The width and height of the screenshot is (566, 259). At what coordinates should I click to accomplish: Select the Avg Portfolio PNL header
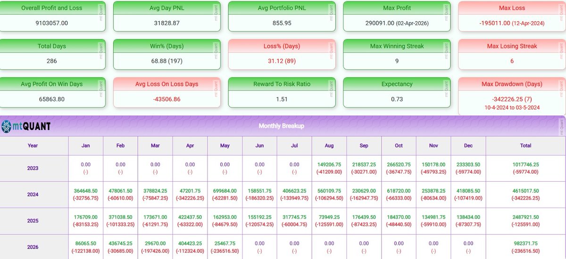click(282, 8)
